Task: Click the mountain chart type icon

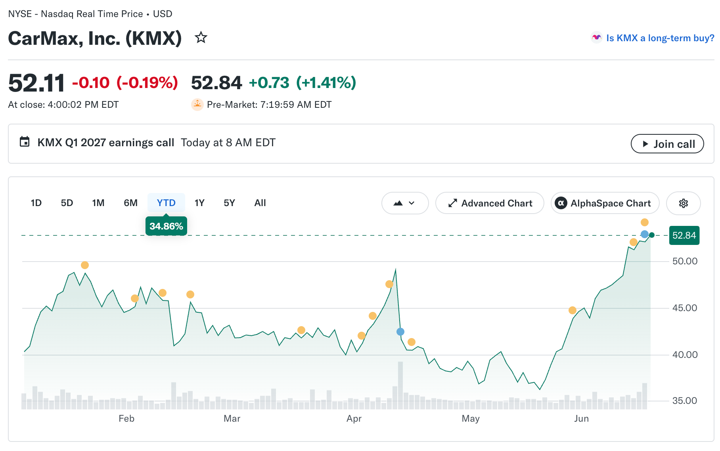Action: [x=398, y=203]
